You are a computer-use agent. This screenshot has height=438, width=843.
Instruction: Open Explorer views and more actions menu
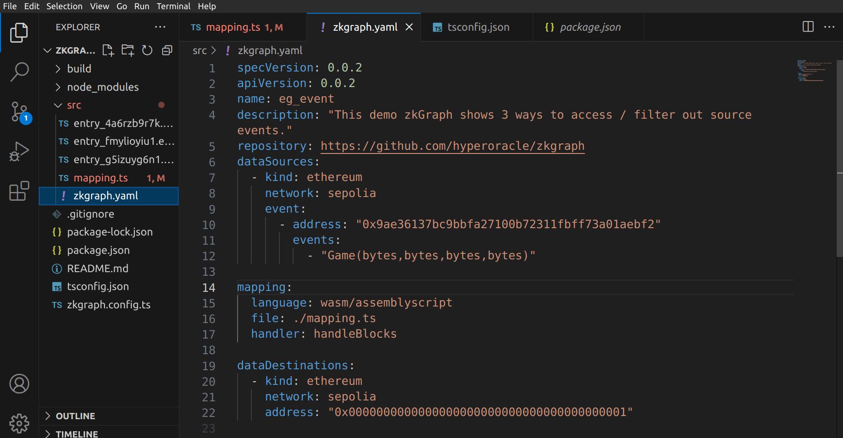[x=160, y=27]
